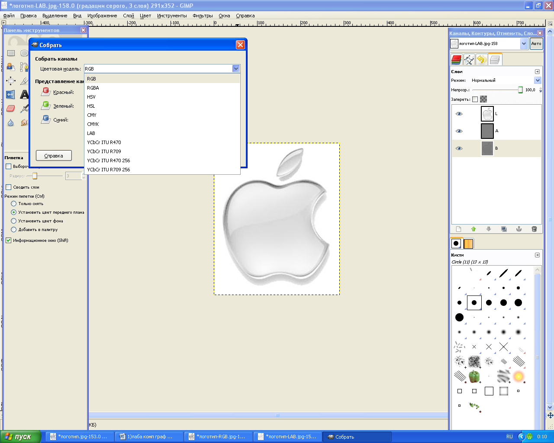Click the 'Авто' button
The image size is (554, 443).
coord(536,43)
